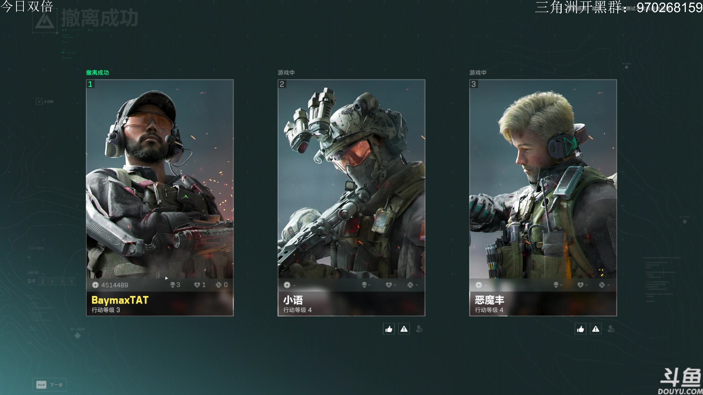Screen dimensions: 703x395
Task: Give 恶魔丰 a thumbs-up
Action: click(x=581, y=329)
